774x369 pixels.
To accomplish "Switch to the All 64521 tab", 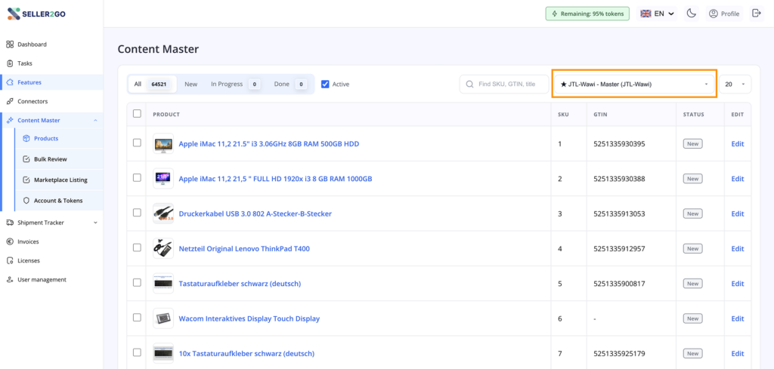I will [x=150, y=85].
